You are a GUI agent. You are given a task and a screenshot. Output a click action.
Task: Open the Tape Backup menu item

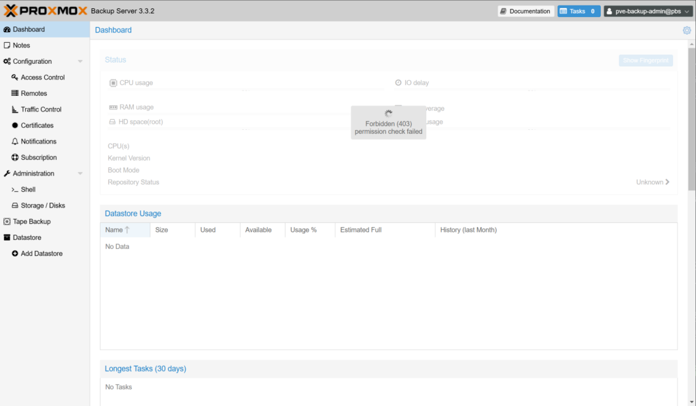[x=31, y=222]
